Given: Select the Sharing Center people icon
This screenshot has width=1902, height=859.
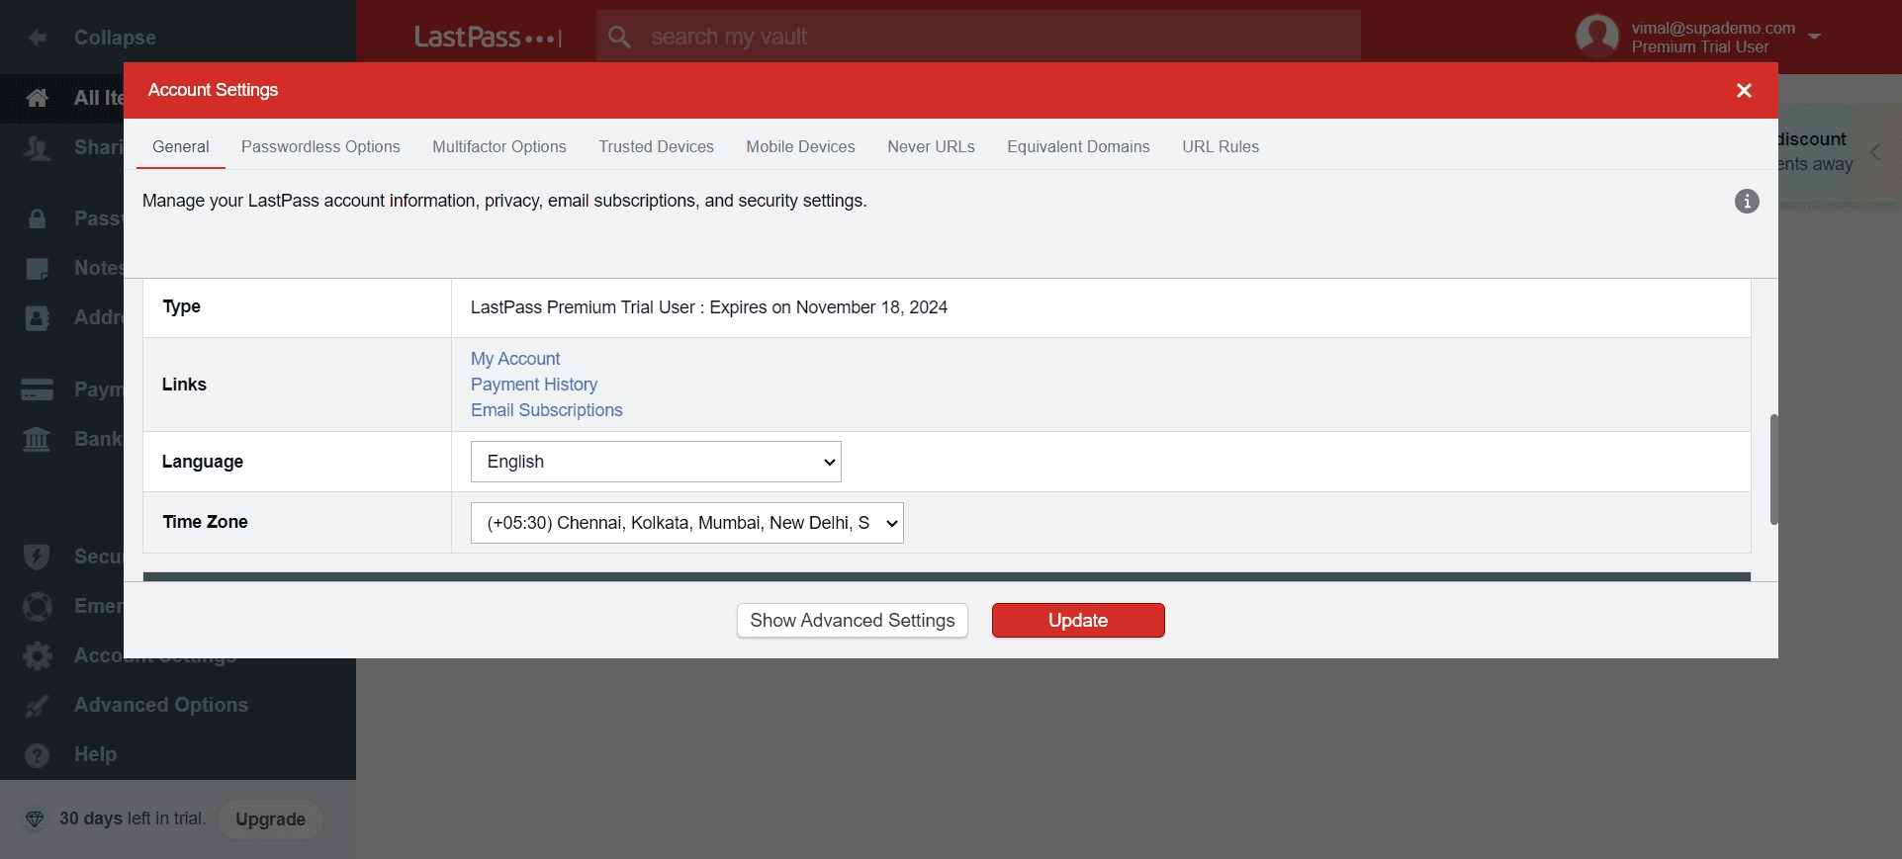Looking at the screenshot, I should (38, 148).
